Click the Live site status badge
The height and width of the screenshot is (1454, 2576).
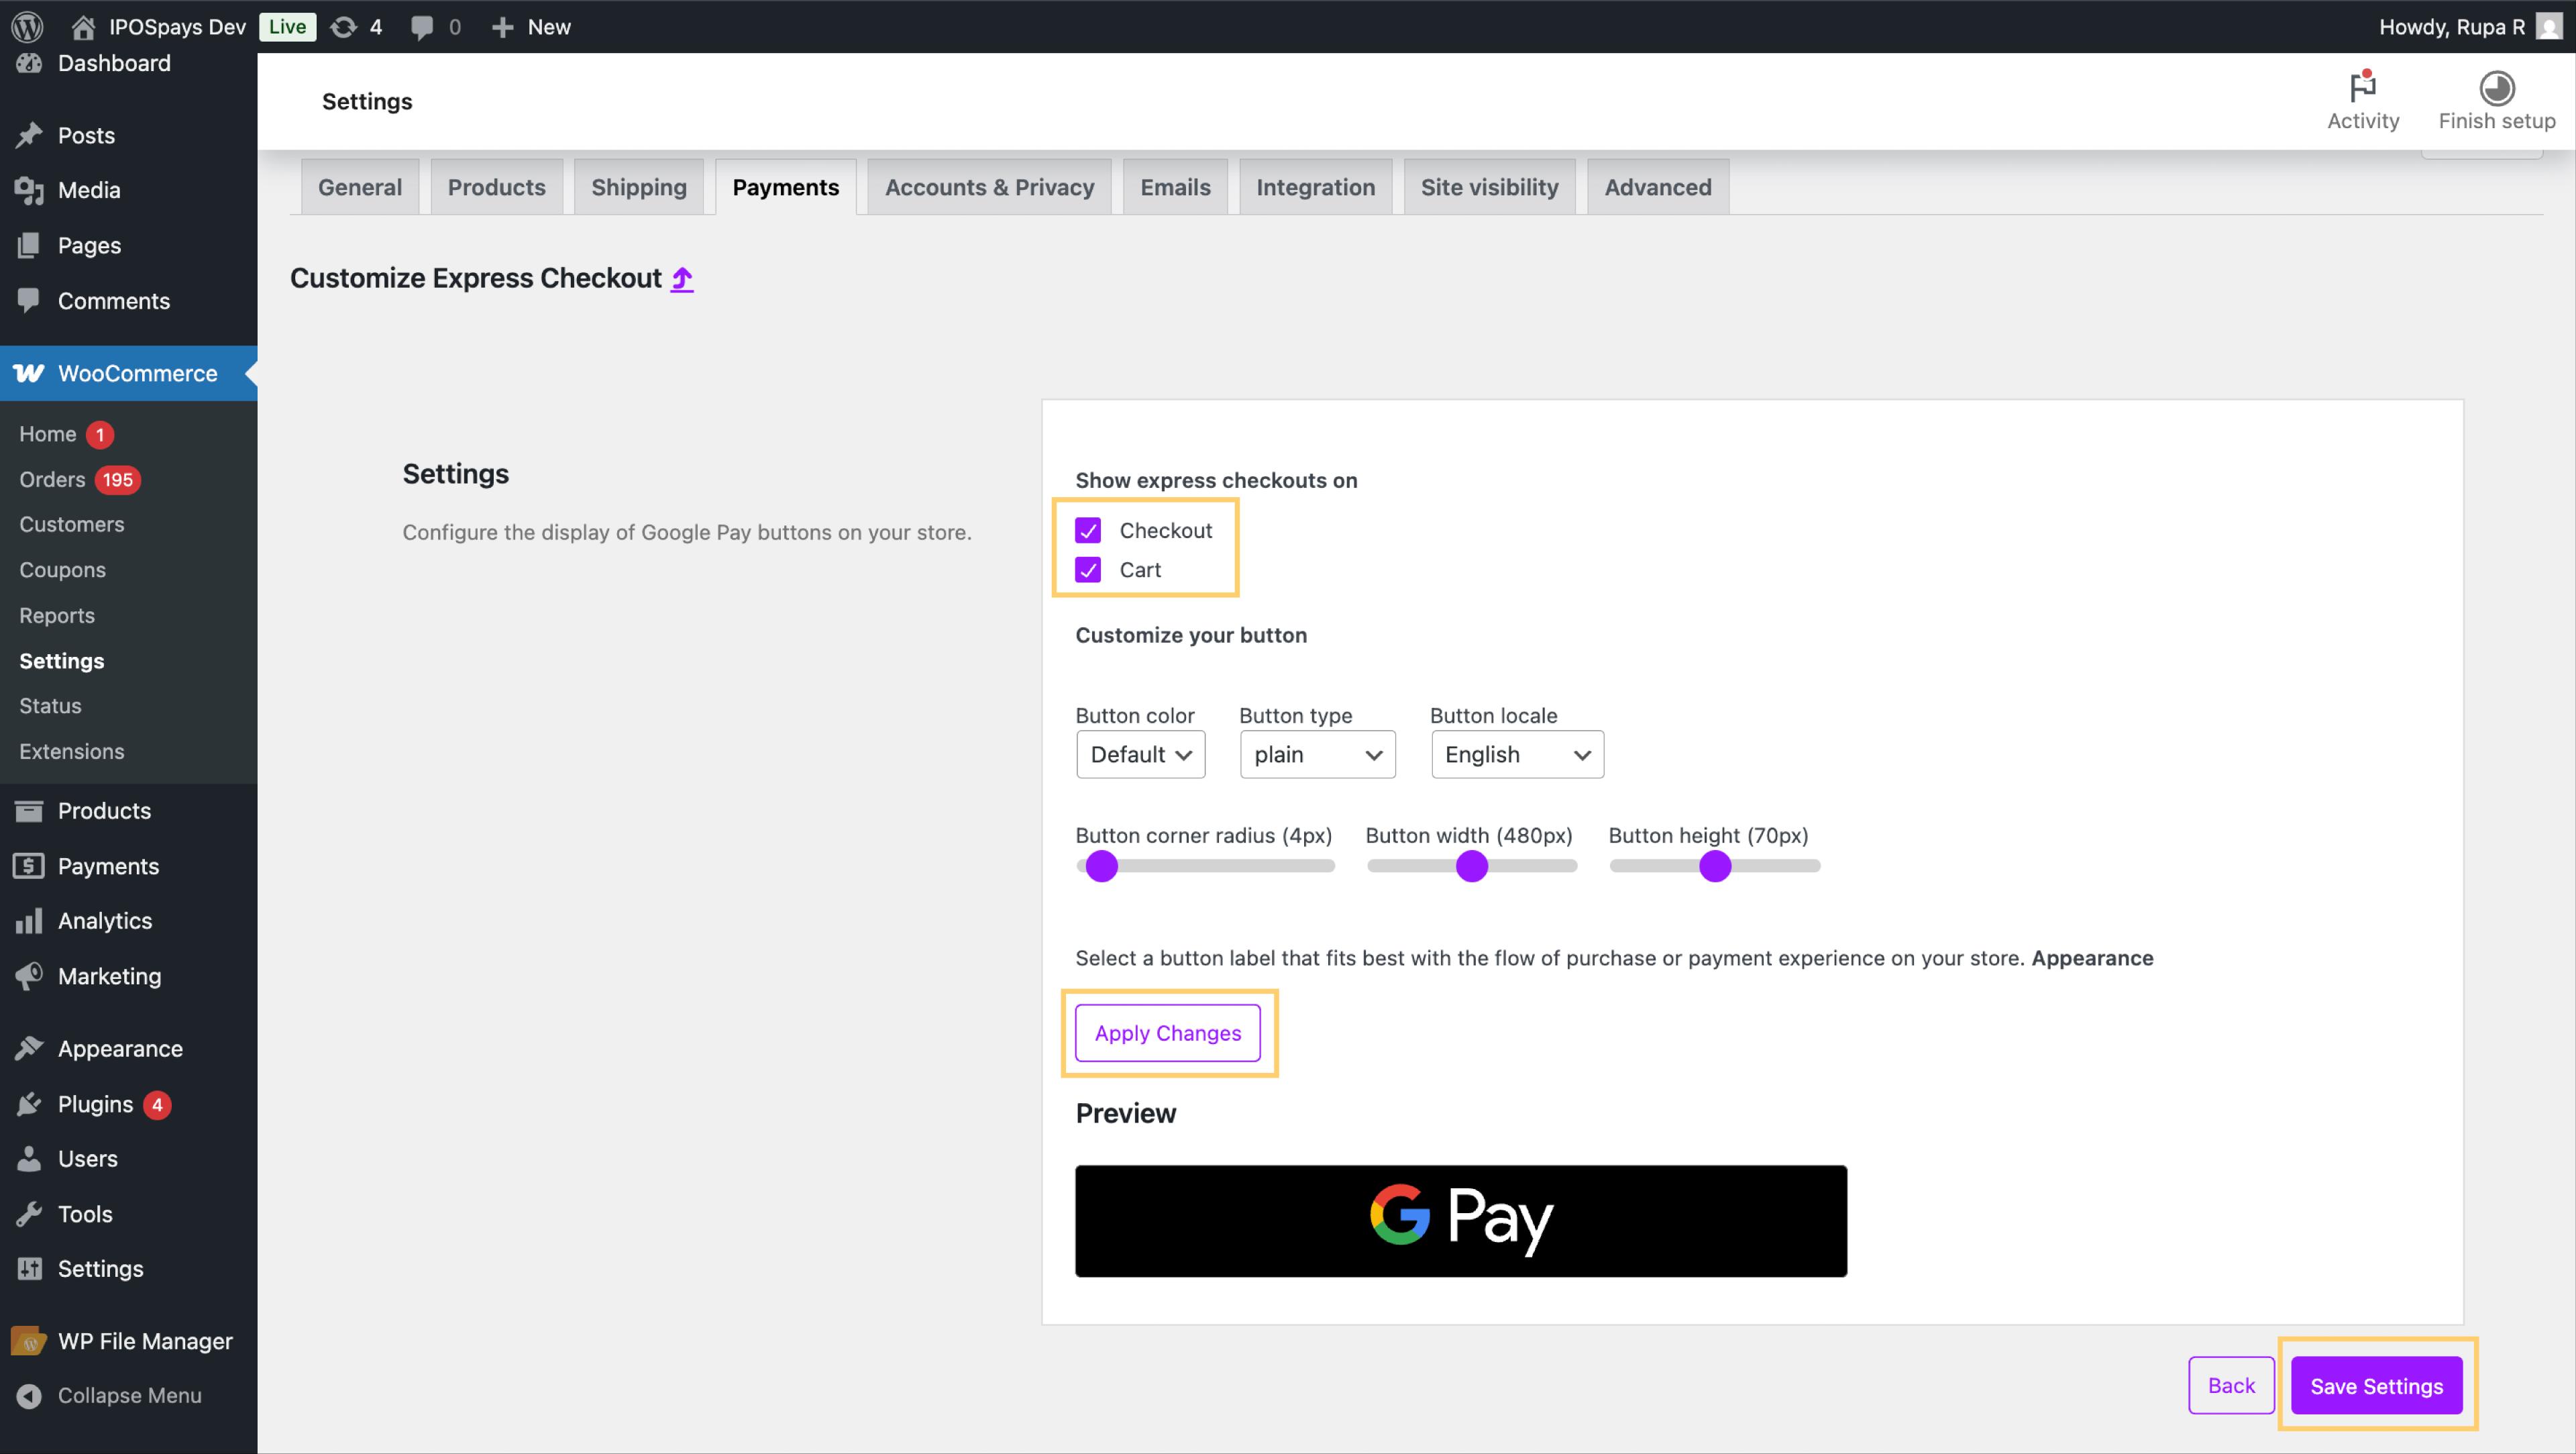(x=287, y=27)
